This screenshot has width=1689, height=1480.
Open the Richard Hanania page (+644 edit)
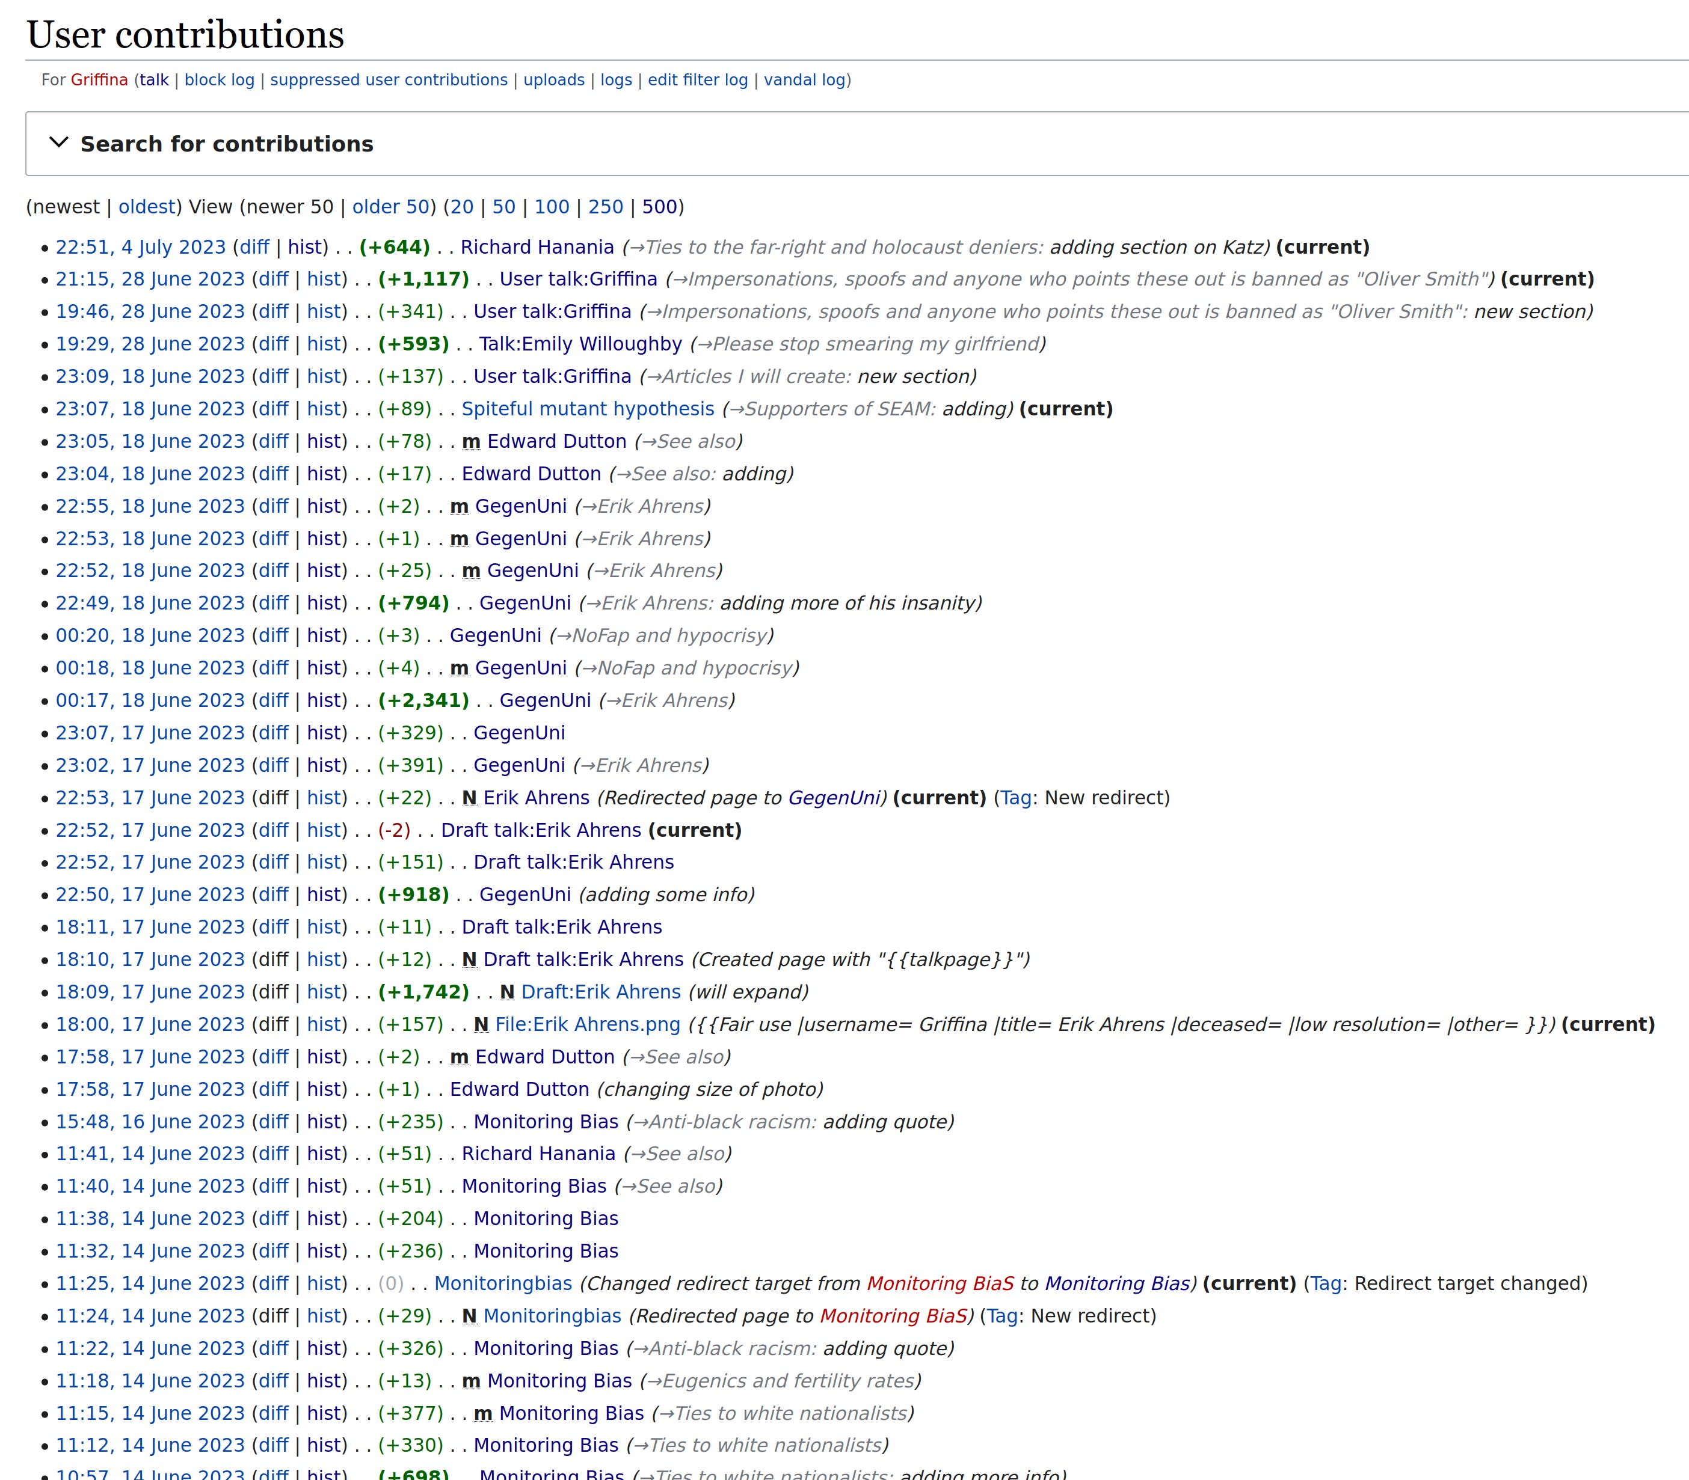(537, 247)
